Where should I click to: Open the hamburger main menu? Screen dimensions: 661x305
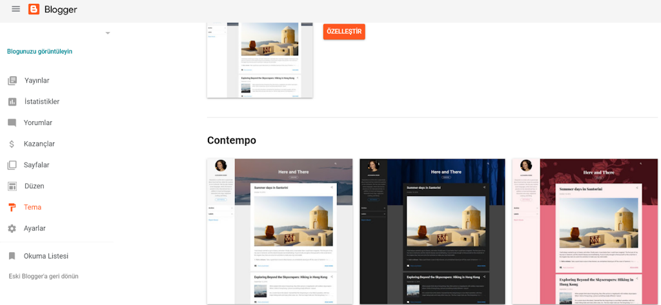15,10
